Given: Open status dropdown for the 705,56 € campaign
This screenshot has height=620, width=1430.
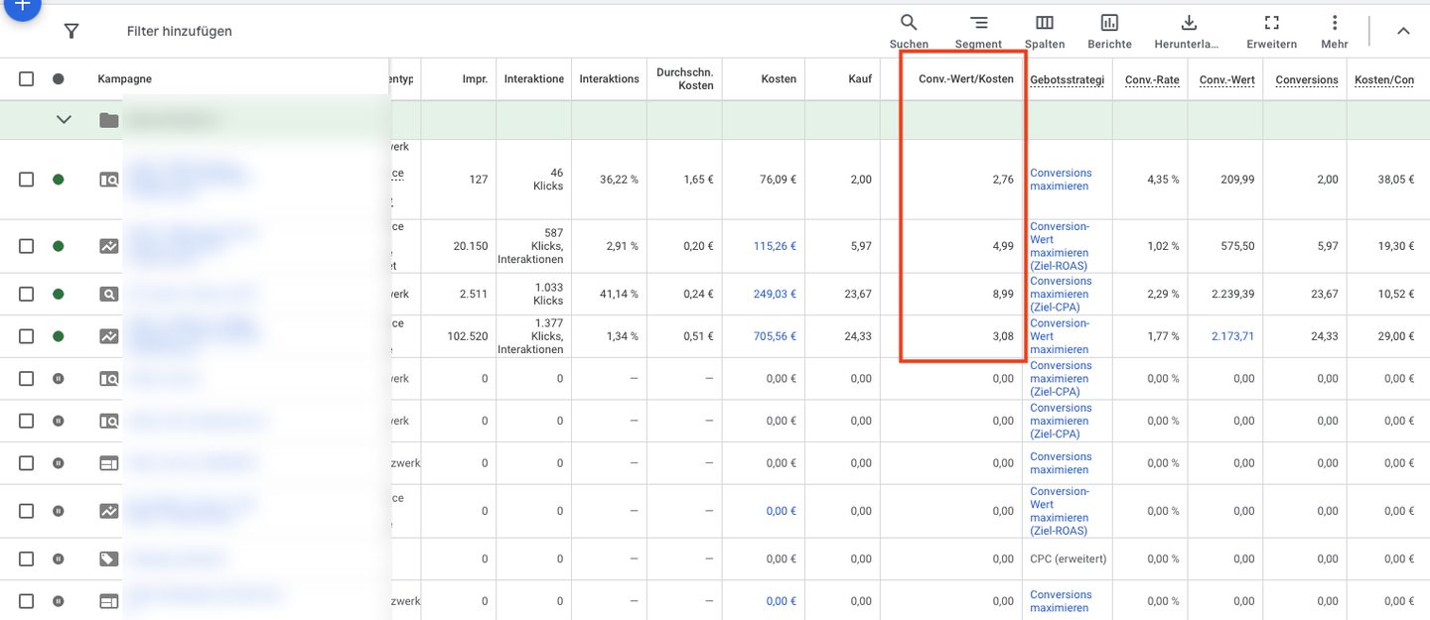Looking at the screenshot, I should pos(58,336).
